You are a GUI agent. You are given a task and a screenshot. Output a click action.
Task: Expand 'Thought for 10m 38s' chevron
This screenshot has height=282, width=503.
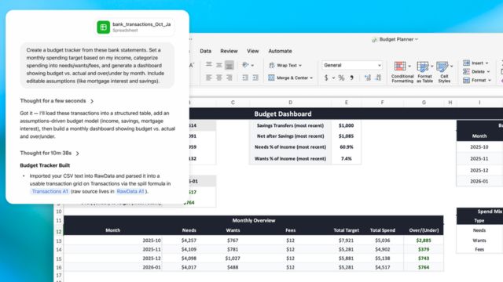[77, 154]
